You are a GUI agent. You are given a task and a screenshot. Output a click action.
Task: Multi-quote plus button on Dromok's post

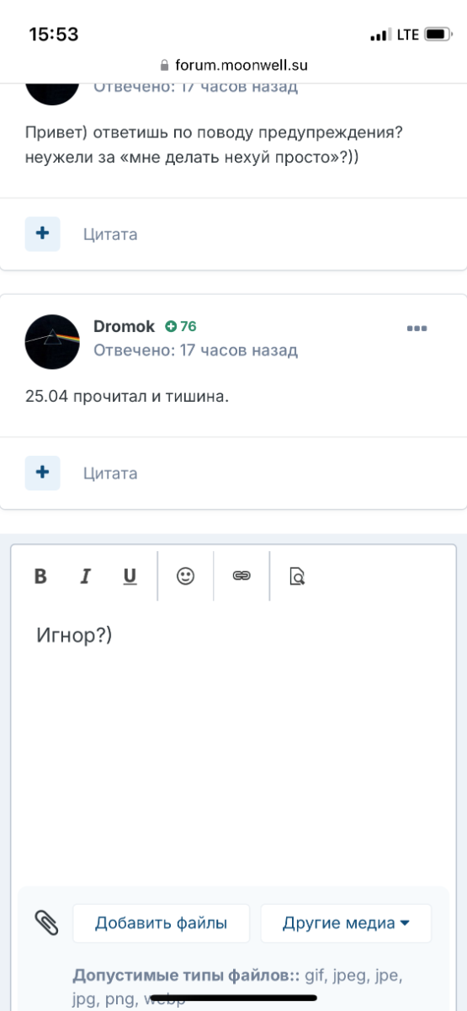point(42,473)
